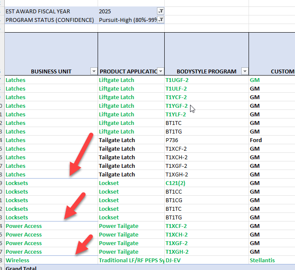This screenshot has width=295, height=270.
Task: Click the BODYSTYLE PROGRAM column filter arrow
Action: pos(245,71)
